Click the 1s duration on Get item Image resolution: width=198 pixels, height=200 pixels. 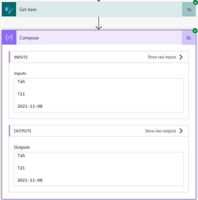coord(189,10)
